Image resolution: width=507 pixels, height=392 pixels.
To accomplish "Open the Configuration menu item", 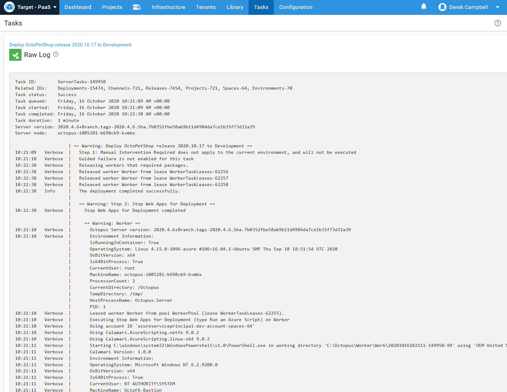I will [x=296, y=7].
